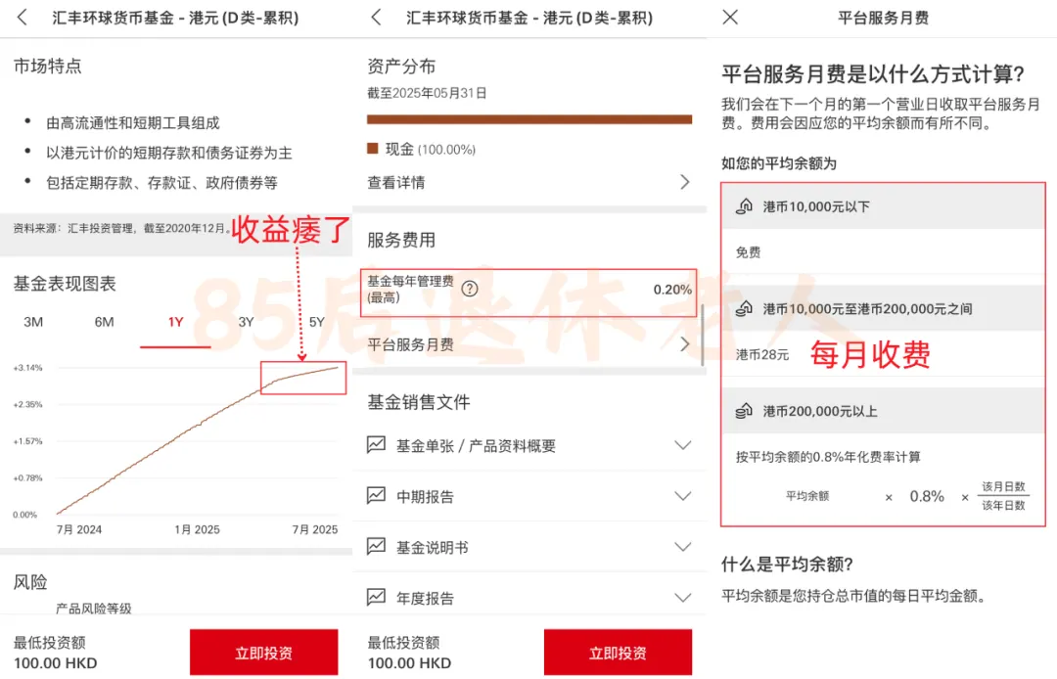Open 平台服务月费 details row

pos(529,345)
